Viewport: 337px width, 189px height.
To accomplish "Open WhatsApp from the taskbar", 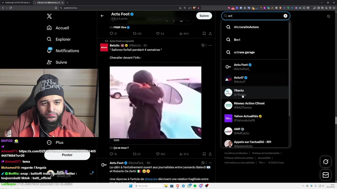I will (189, 186).
